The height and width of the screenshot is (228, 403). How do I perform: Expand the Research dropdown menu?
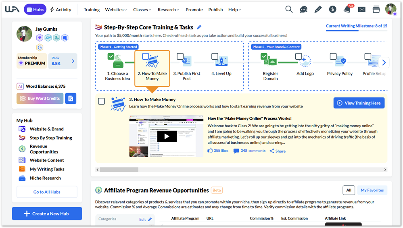click(168, 10)
